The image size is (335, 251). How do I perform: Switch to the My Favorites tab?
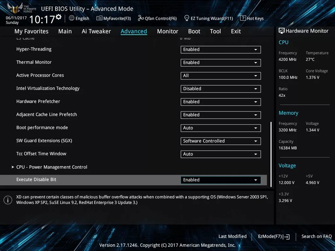pyautogui.click(x=31, y=31)
